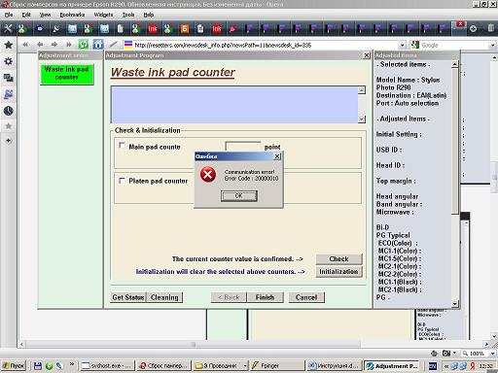Click the keyboard language indicator
Viewport: 498px width, 373px height.
point(433,366)
